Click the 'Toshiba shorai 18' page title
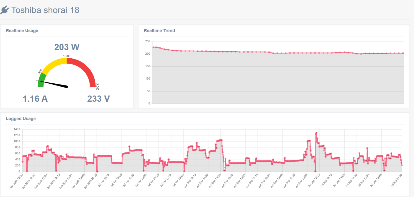The image size is (414, 197). [x=45, y=10]
